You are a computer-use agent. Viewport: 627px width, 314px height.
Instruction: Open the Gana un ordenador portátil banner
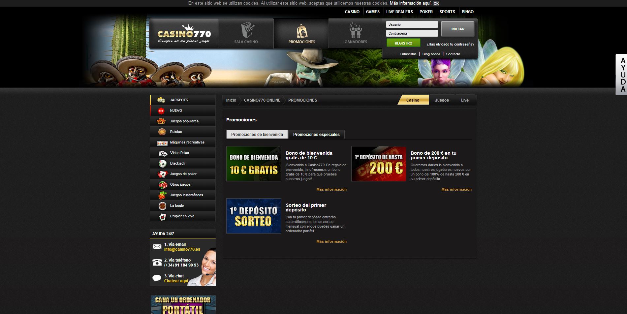pos(183,304)
